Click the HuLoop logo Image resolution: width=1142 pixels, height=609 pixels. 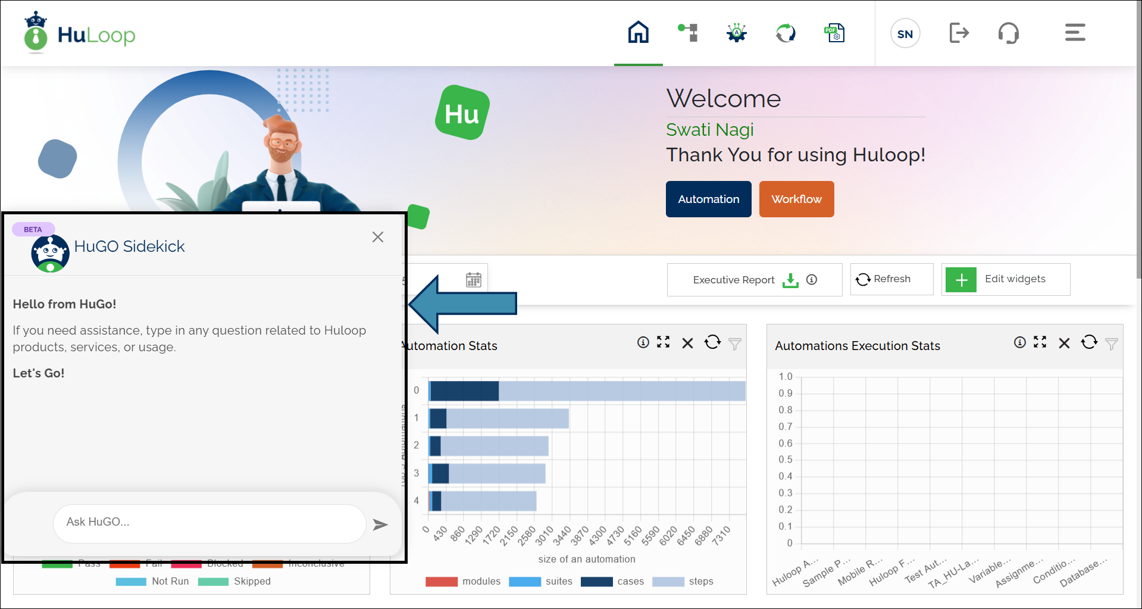tap(80, 33)
